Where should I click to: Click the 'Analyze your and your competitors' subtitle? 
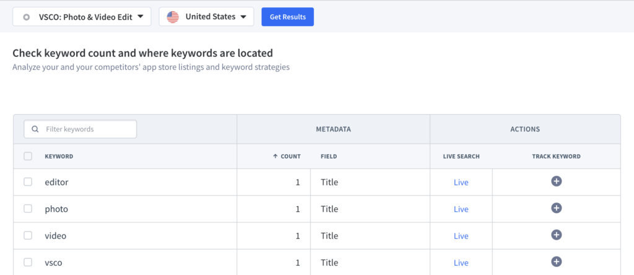pos(151,67)
